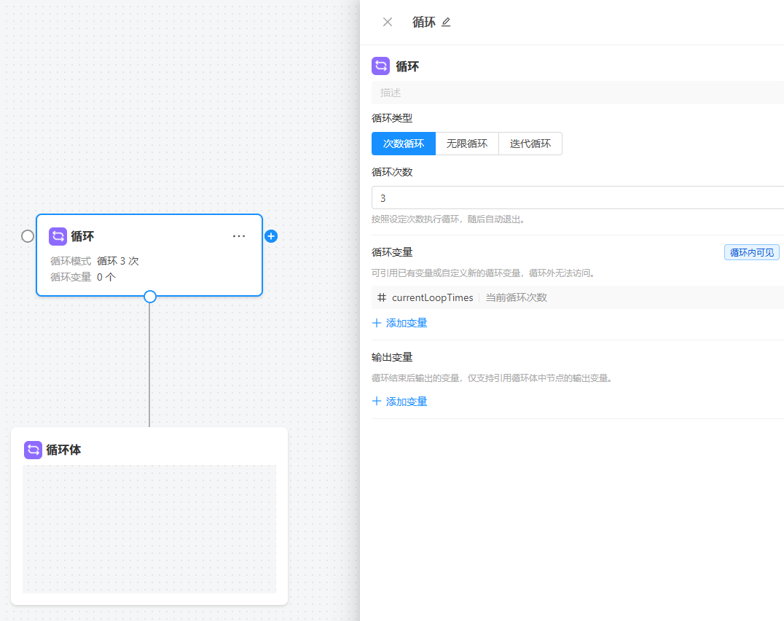Click the output port circle below the 循环 node

pos(149,297)
